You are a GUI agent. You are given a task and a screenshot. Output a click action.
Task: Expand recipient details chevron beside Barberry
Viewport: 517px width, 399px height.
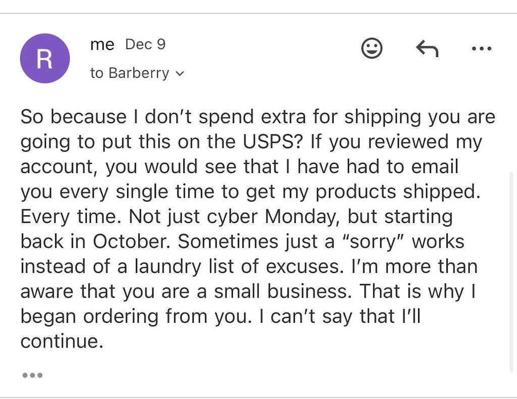(180, 74)
